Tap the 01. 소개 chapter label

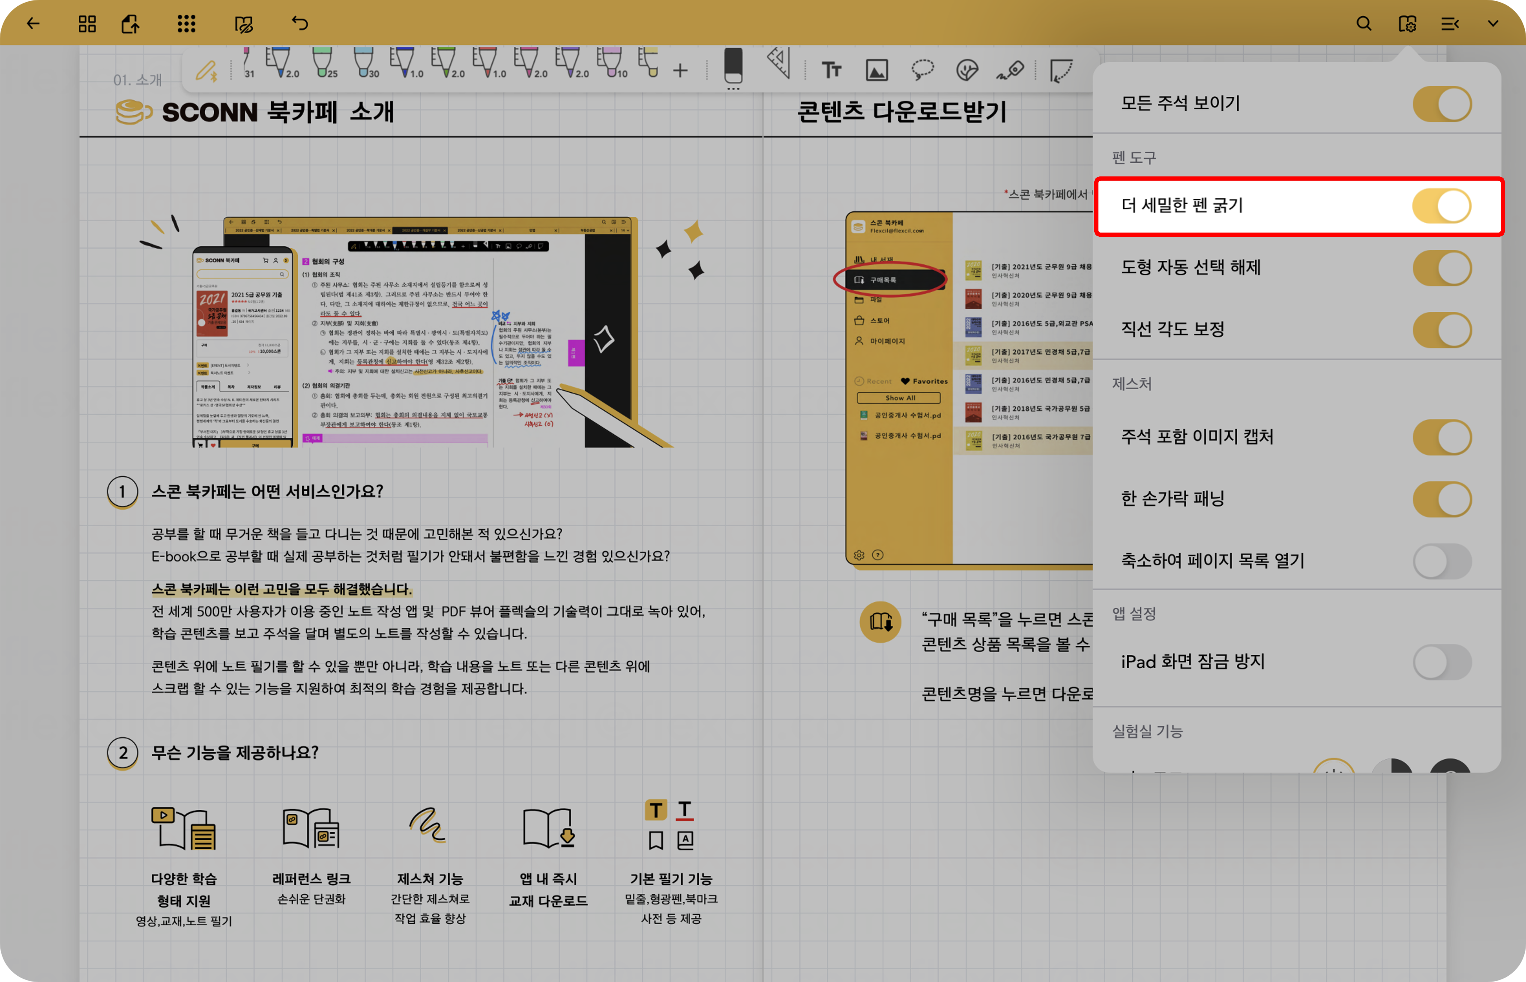138,81
